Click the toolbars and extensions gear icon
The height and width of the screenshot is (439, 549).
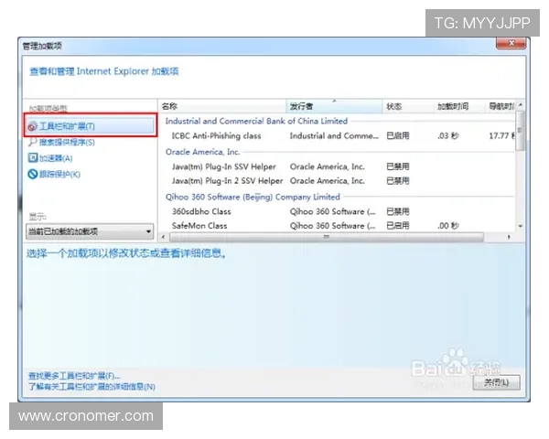pos(32,126)
